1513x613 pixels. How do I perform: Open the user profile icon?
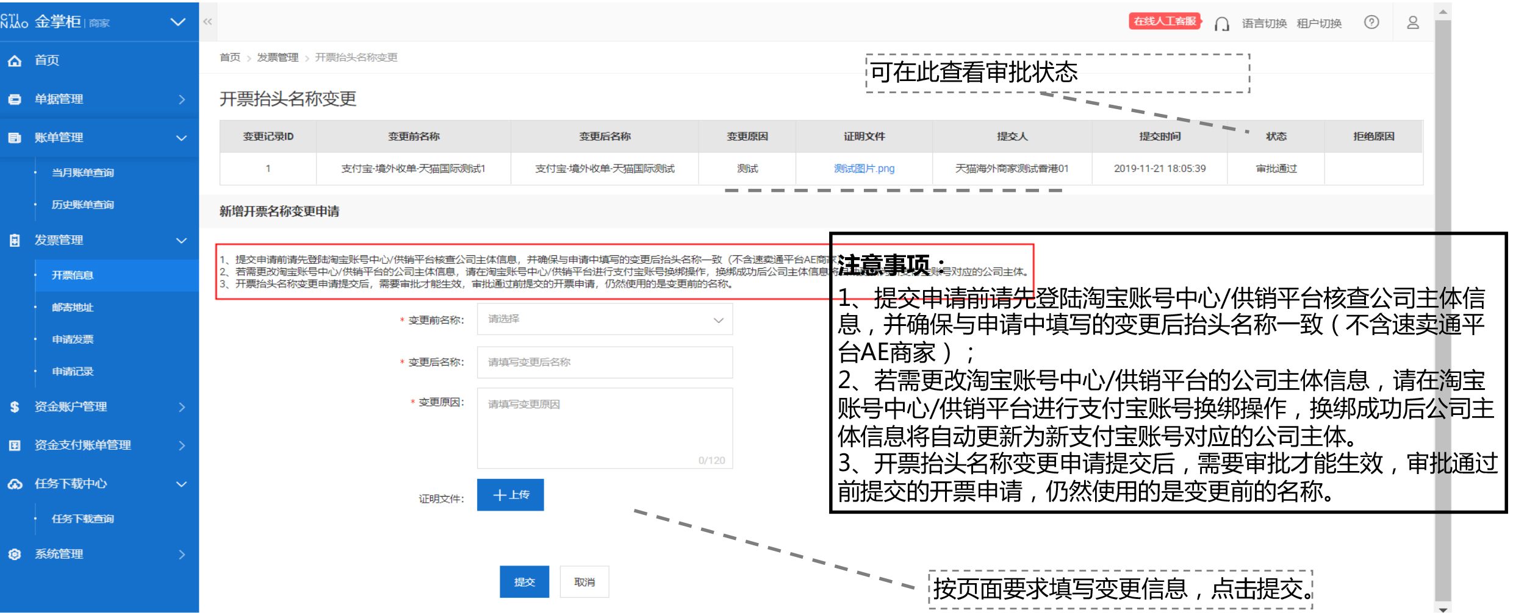coord(1413,23)
